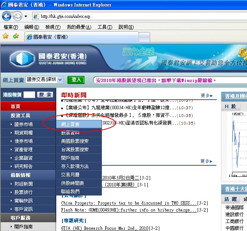Click the 港股報價 stock code input box
The height and width of the screenshot is (231, 247).
29,95
